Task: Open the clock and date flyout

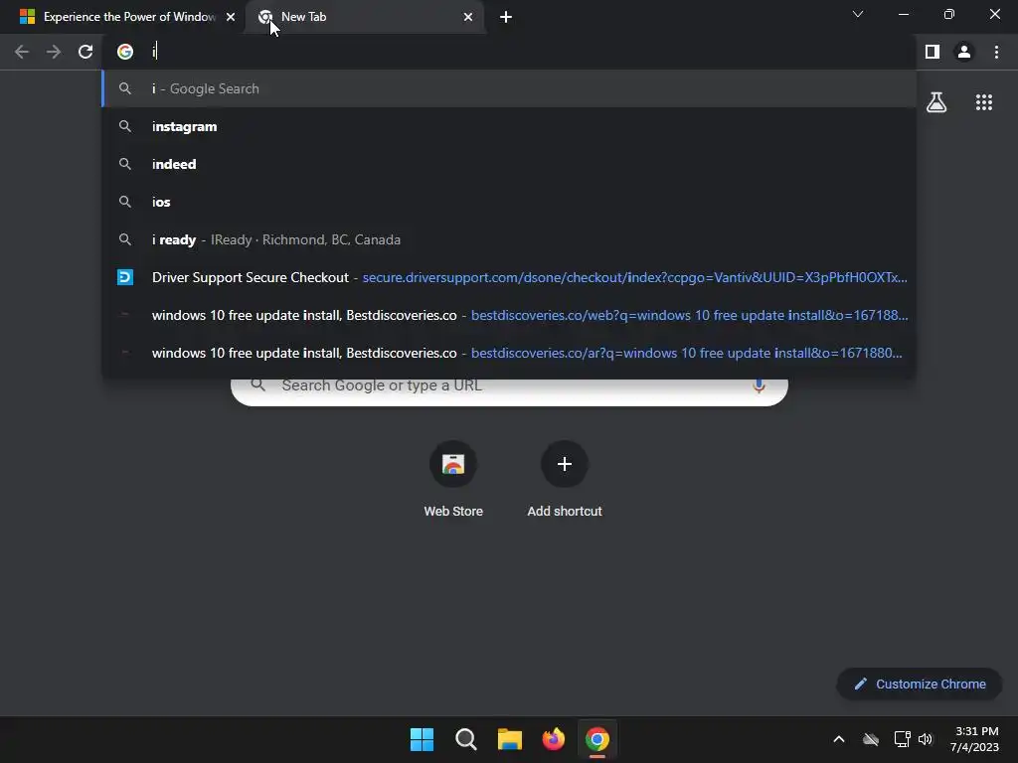Action: pos(974,739)
